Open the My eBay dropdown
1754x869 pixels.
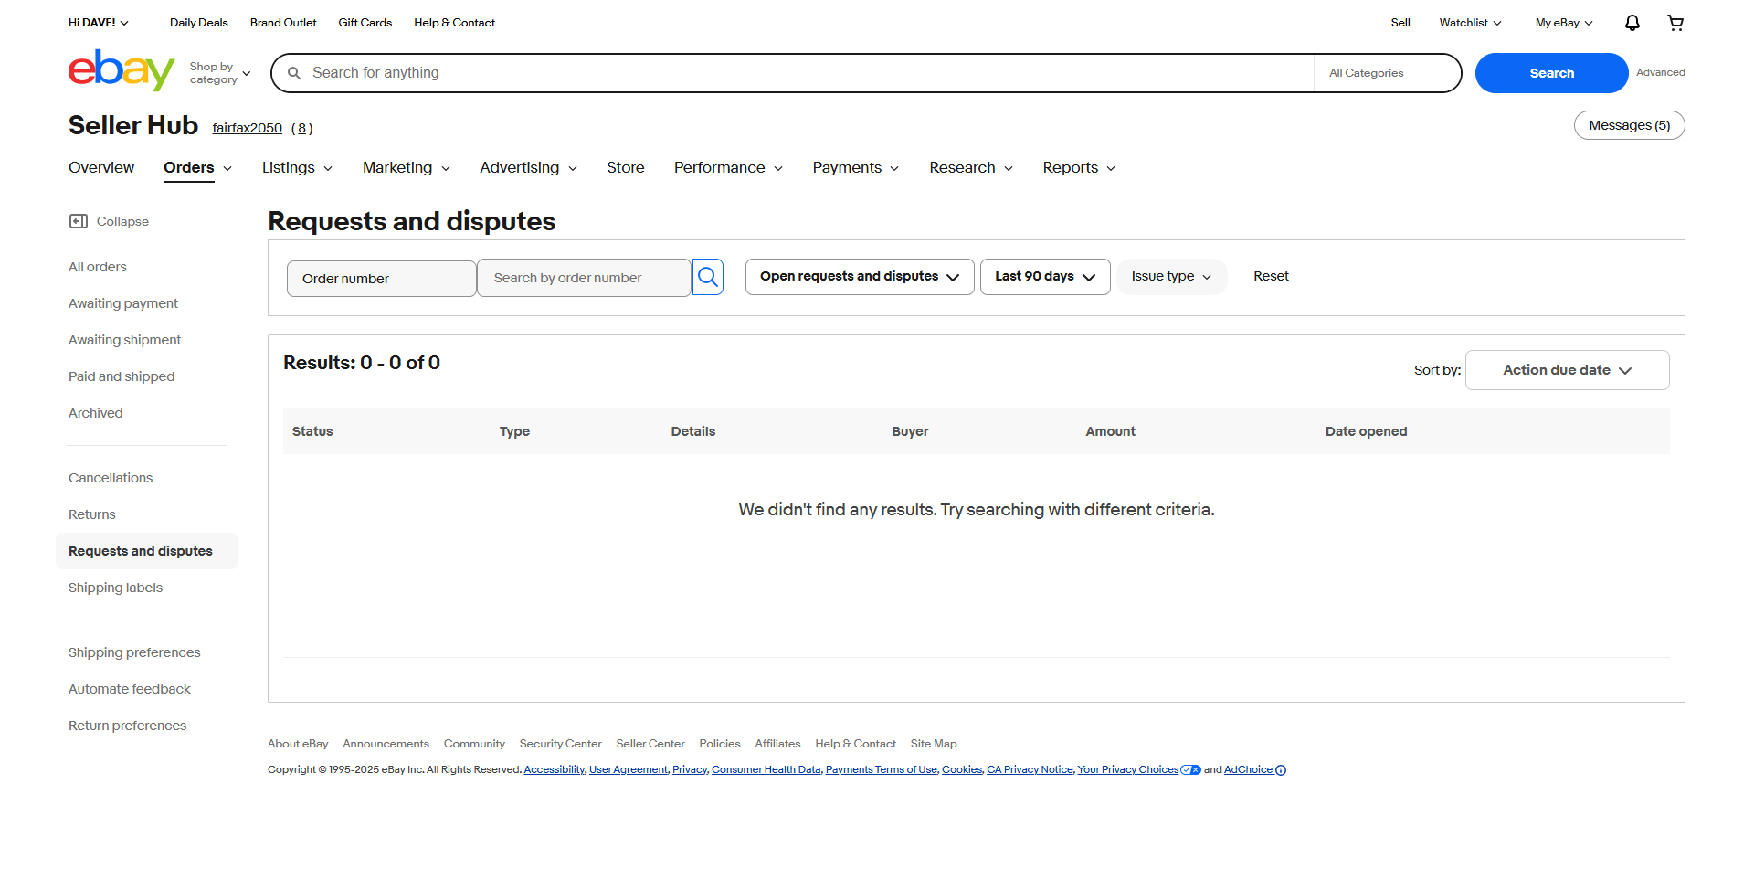[1564, 23]
